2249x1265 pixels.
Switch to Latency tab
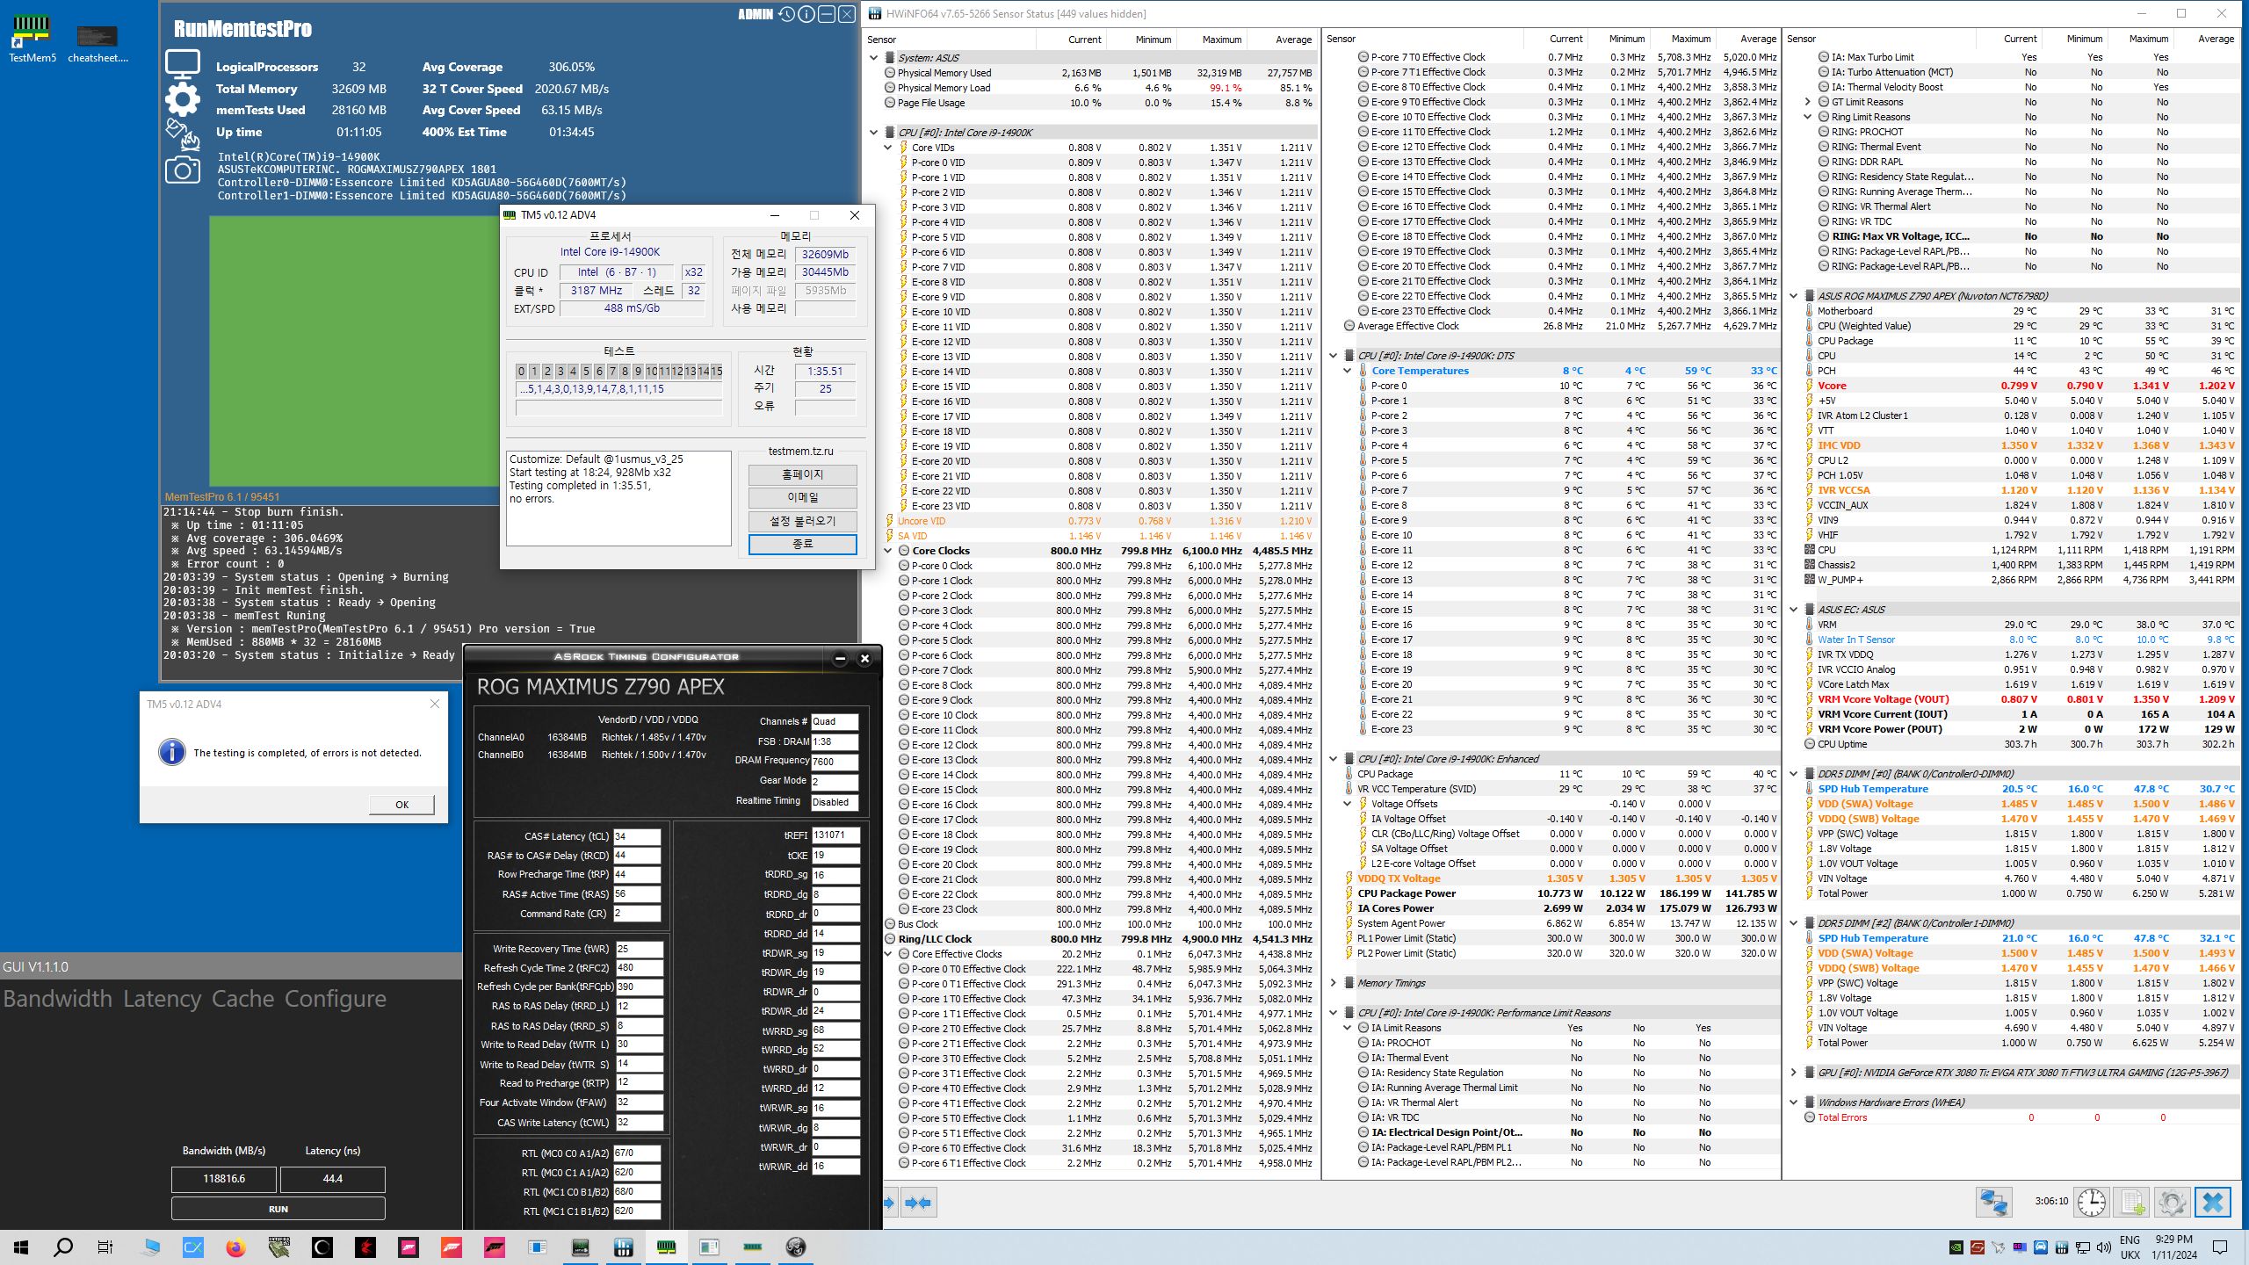coord(164,999)
